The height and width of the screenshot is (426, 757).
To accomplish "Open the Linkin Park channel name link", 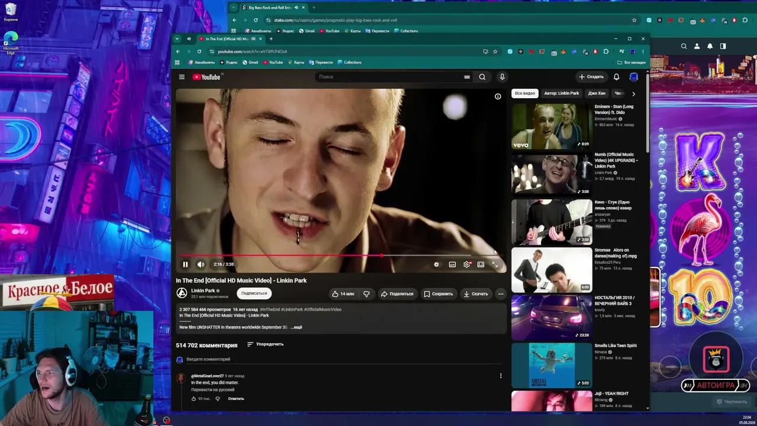I will click(203, 291).
